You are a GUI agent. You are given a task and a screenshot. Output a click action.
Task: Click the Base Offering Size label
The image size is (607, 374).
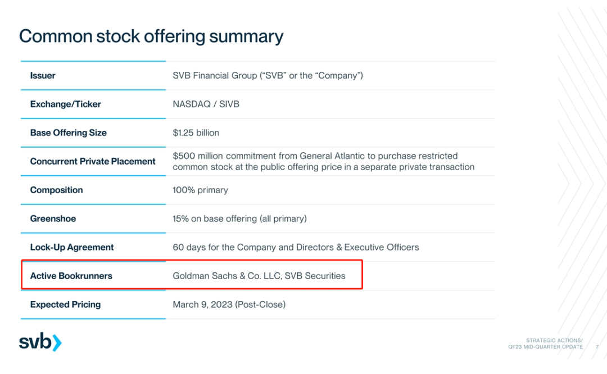pos(69,133)
